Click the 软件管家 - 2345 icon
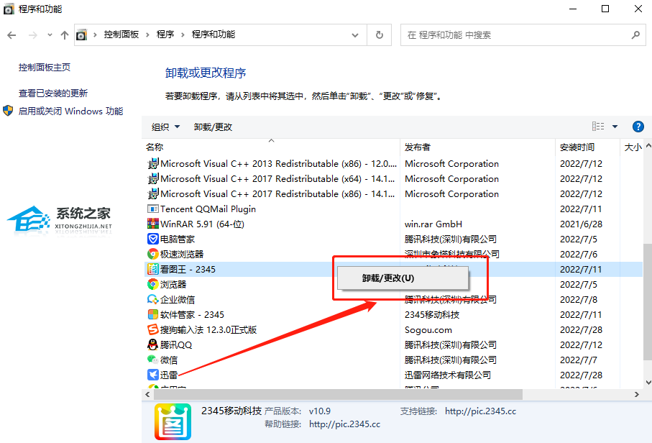This screenshot has height=443, width=652. coord(153,314)
